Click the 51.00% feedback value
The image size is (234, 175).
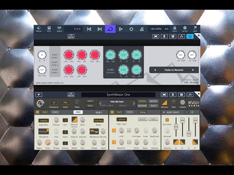[111, 70]
